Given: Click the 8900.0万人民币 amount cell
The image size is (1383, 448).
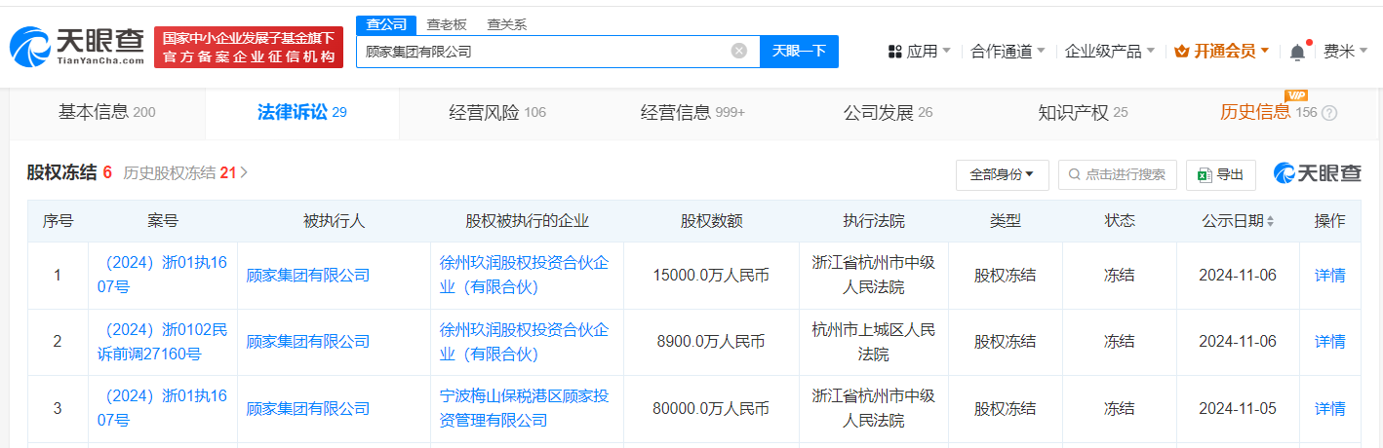Looking at the screenshot, I should (x=711, y=342).
